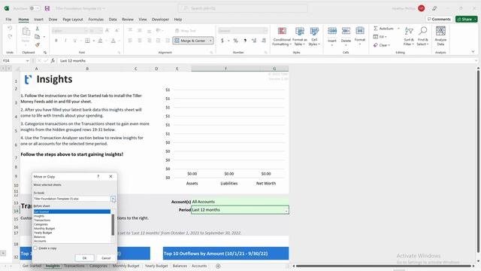Screen dimensions: 481x271
Task: Click the Search box in title bar
Action: click(243, 8)
